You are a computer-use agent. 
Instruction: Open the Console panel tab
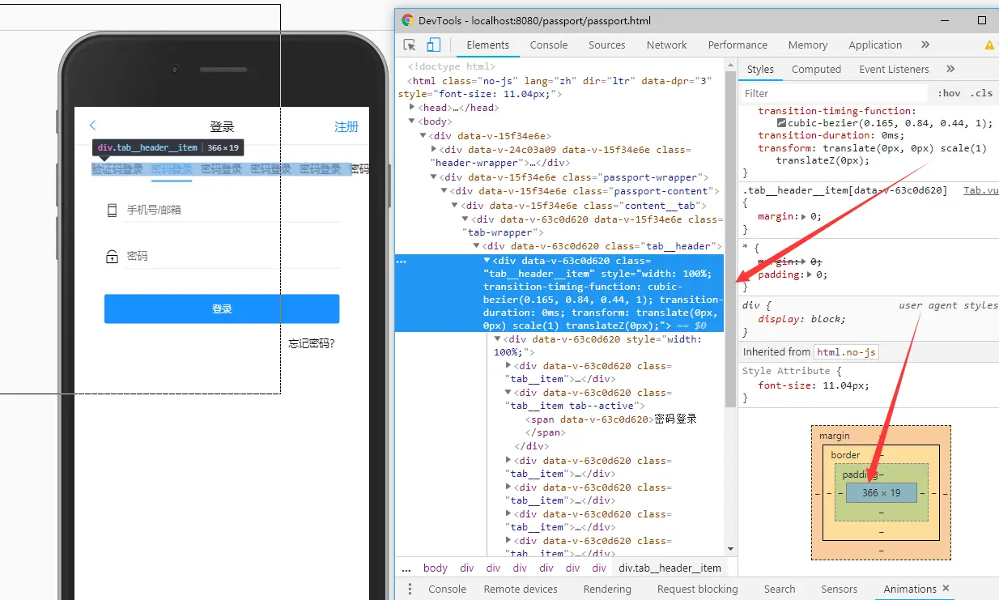pyautogui.click(x=549, y=45)
